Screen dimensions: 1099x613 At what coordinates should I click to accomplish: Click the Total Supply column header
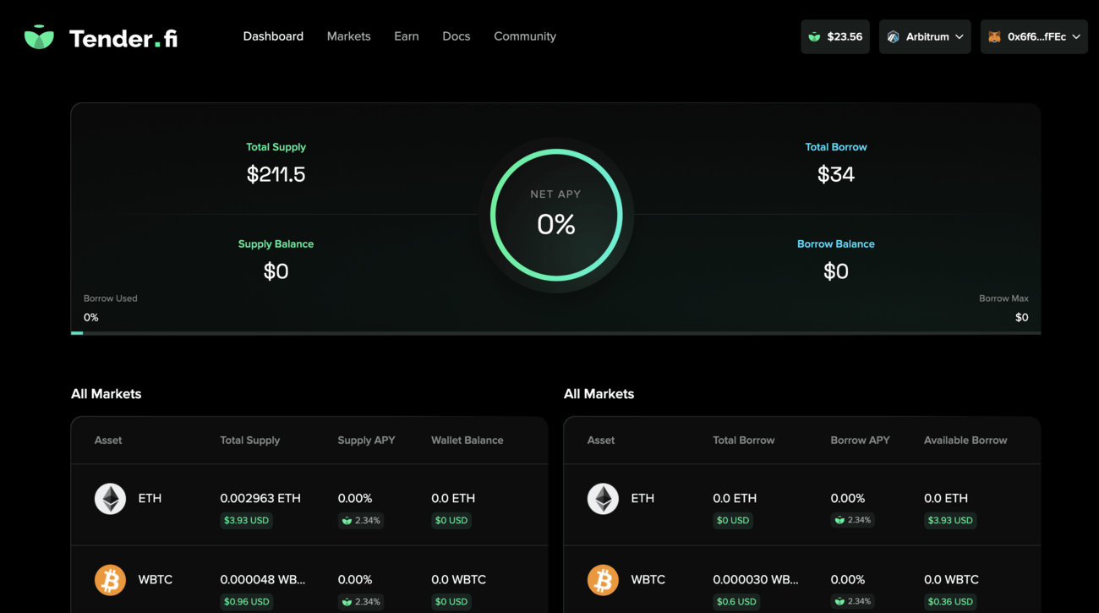click(x=249, y=441)
